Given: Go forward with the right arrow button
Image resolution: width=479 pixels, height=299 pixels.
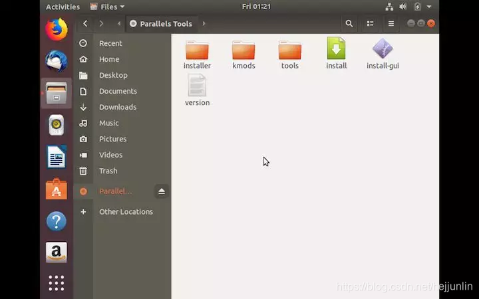Looking at the screenshot, I should point(101,23).
